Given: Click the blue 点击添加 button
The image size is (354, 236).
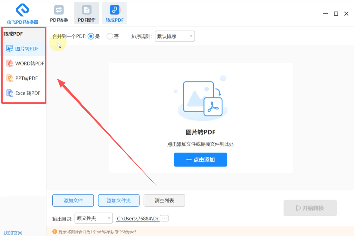Looking at the screenshot, I should click(x=201, y=160).
